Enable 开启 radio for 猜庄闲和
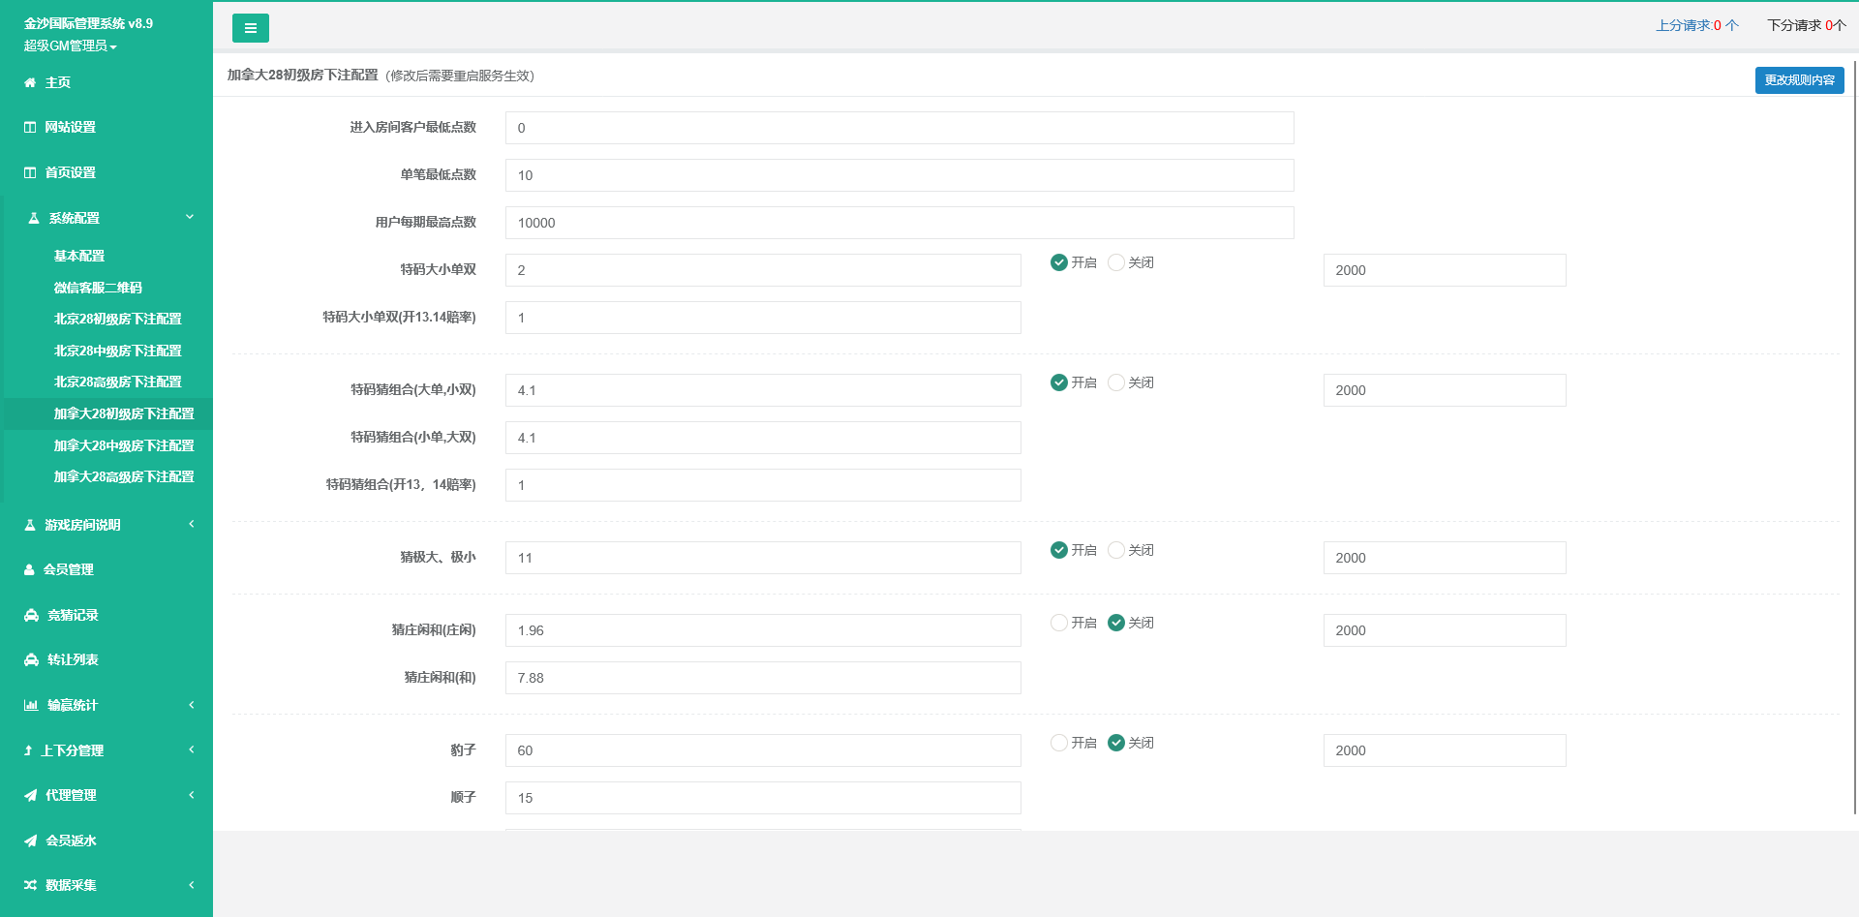The height and width of the screenshot is (917, 1859). point(1059,623)
